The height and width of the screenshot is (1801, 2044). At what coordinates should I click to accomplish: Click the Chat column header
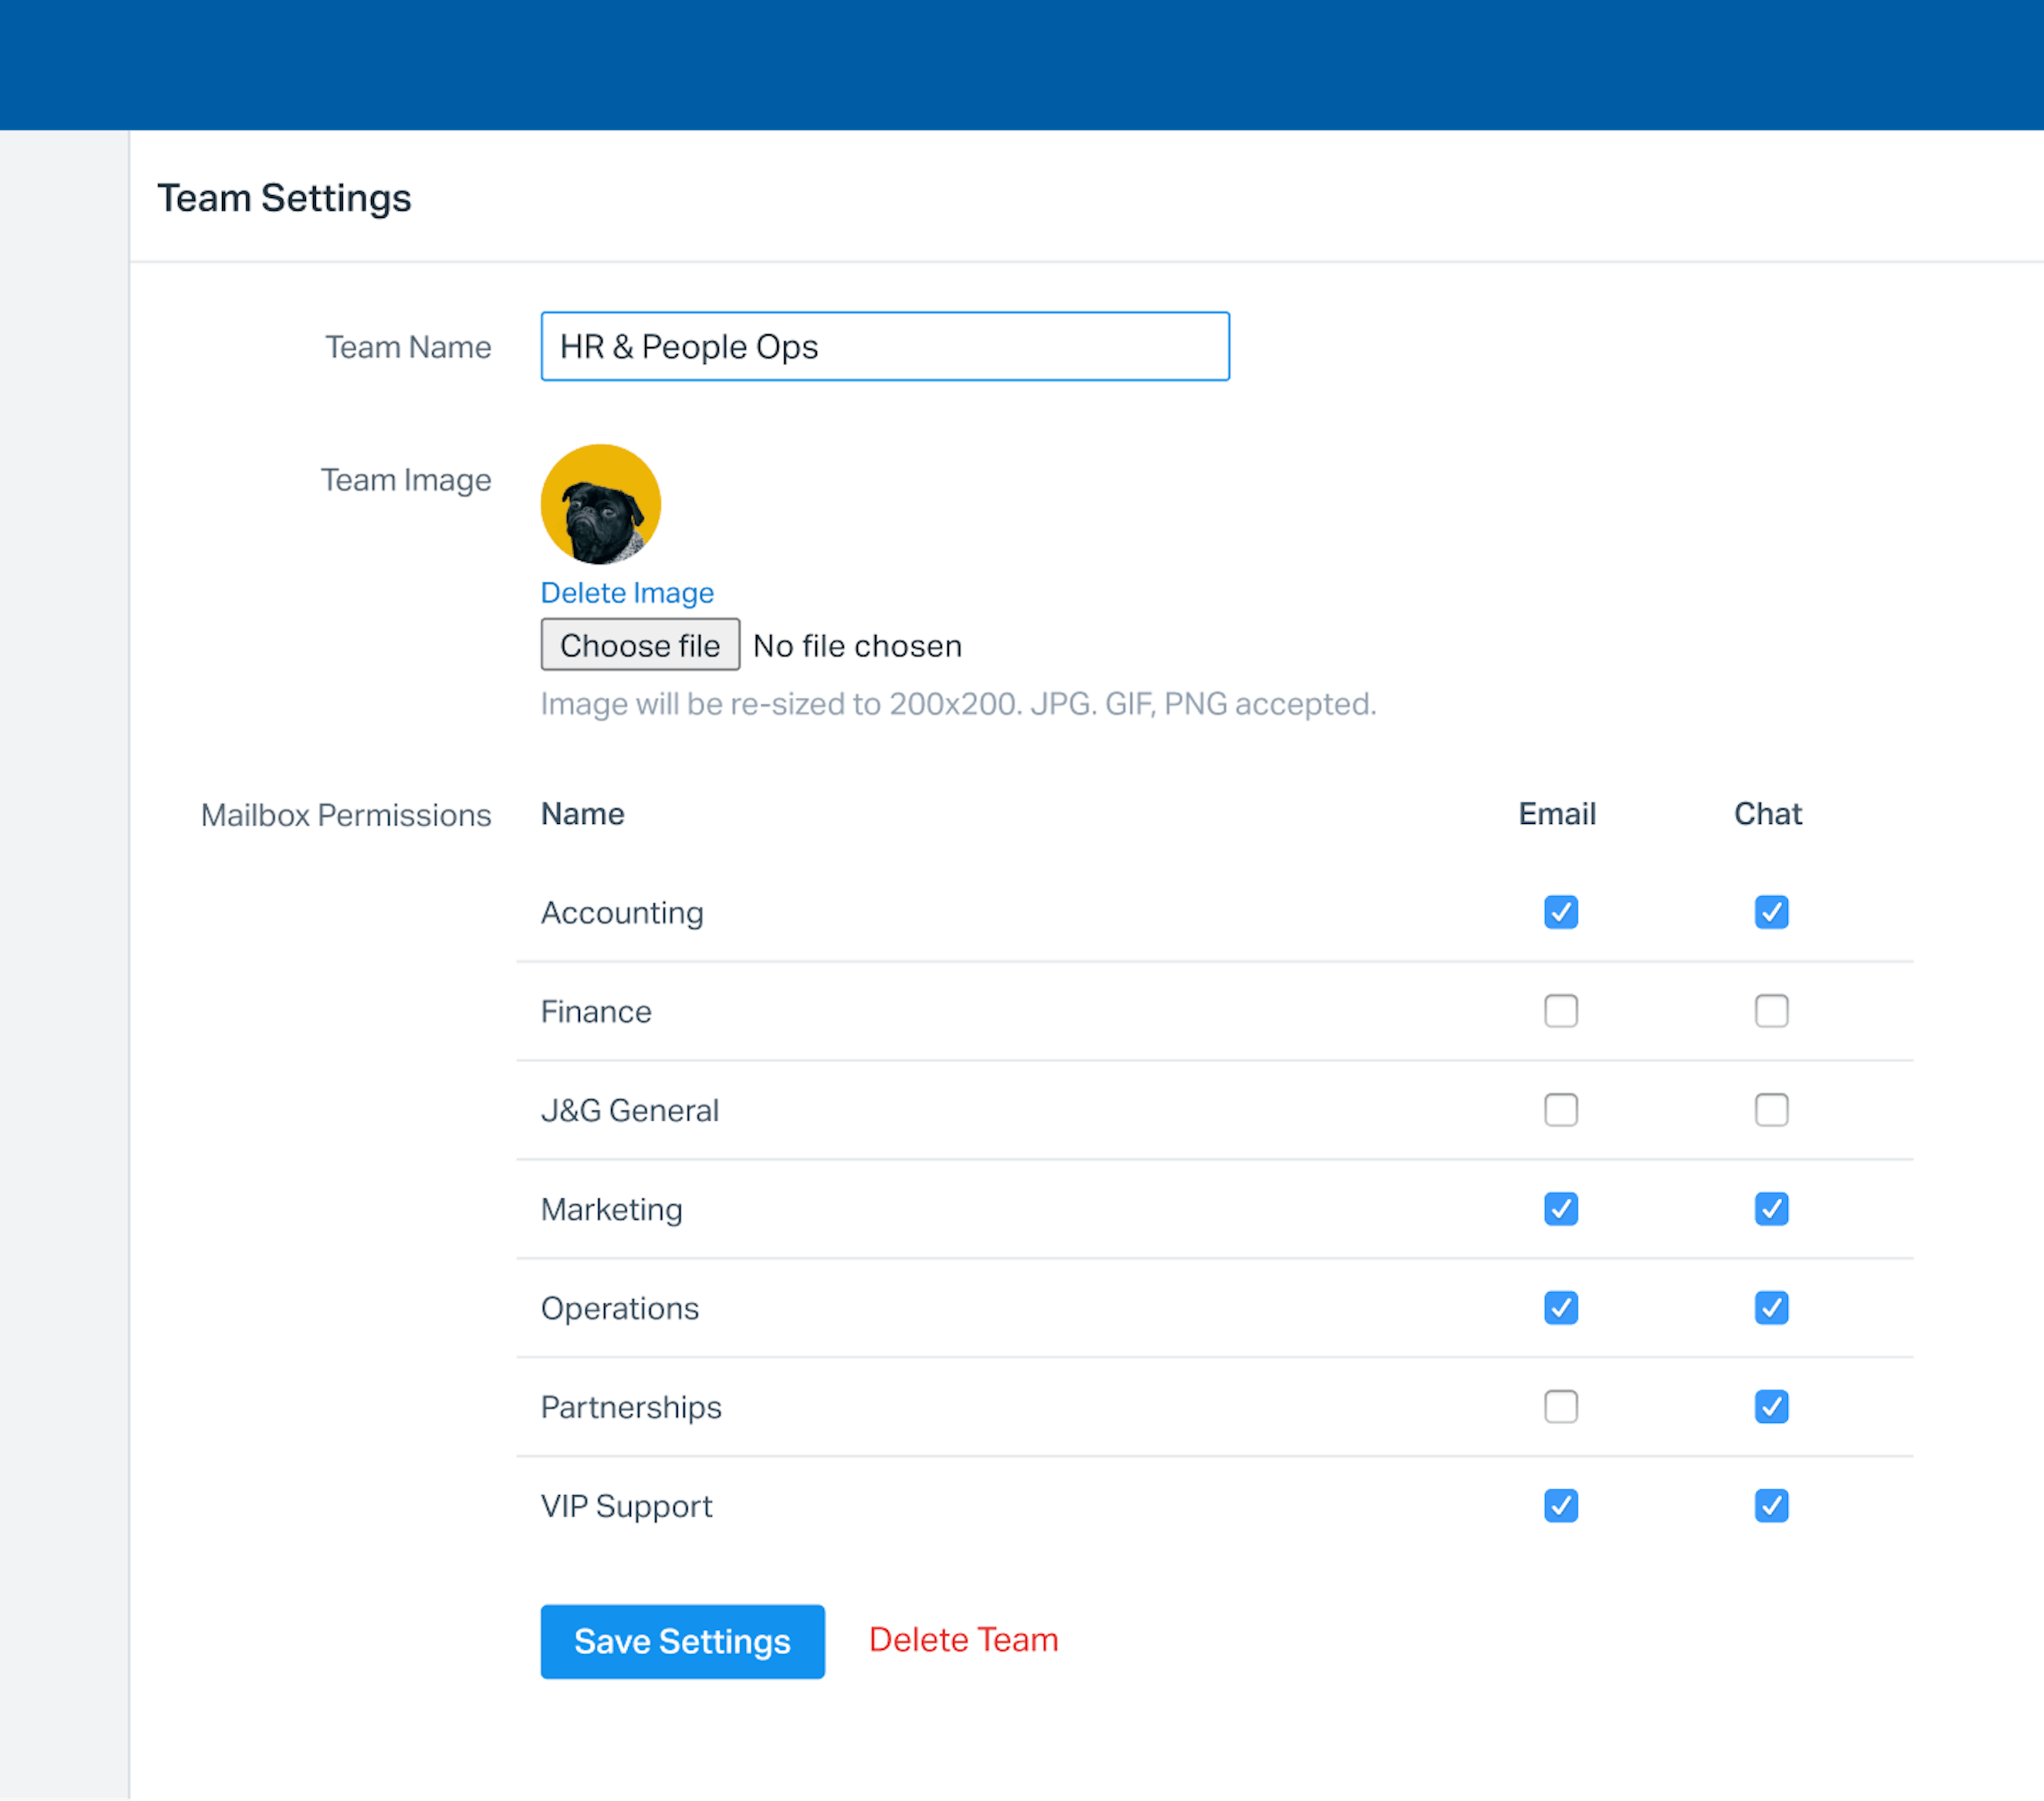[1768, 814]
